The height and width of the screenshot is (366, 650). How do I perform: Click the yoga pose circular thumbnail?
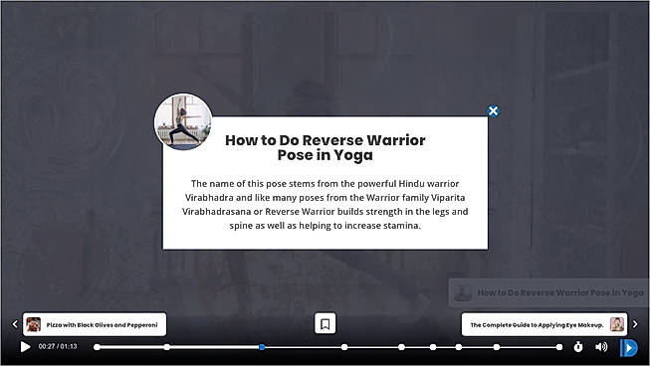tap(183, 121)
